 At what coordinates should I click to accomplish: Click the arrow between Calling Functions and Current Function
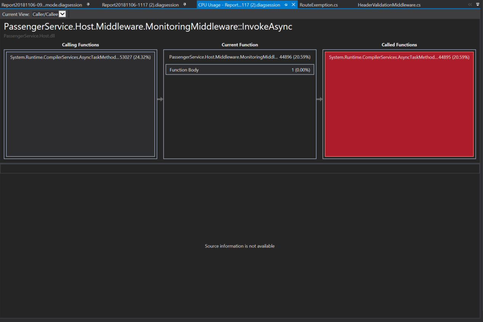160,99
